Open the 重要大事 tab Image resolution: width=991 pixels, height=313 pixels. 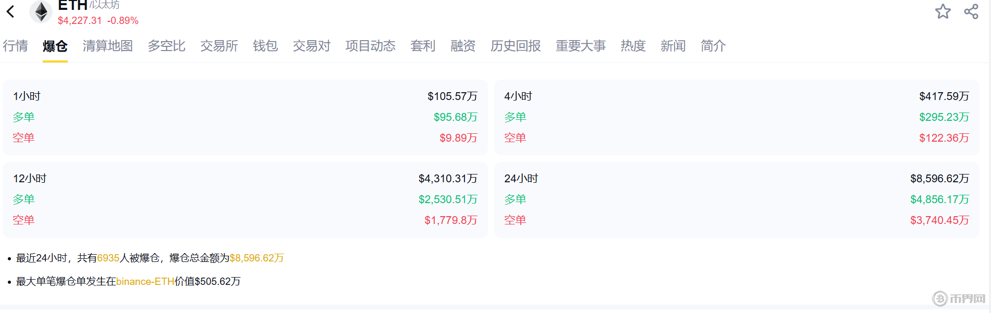pos(581,46)
